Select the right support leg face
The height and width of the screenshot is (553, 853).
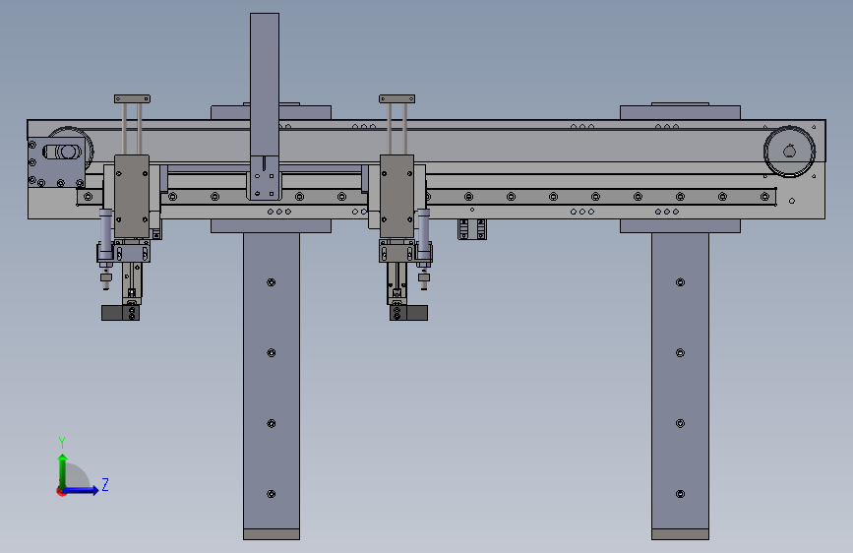[680, 381]
